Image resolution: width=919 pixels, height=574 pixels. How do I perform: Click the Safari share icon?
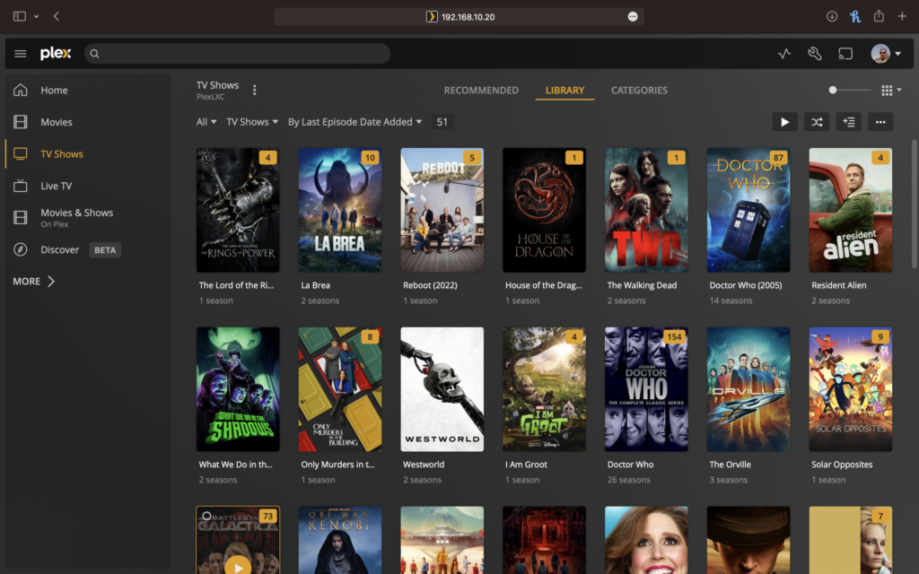tap(879, 16)
